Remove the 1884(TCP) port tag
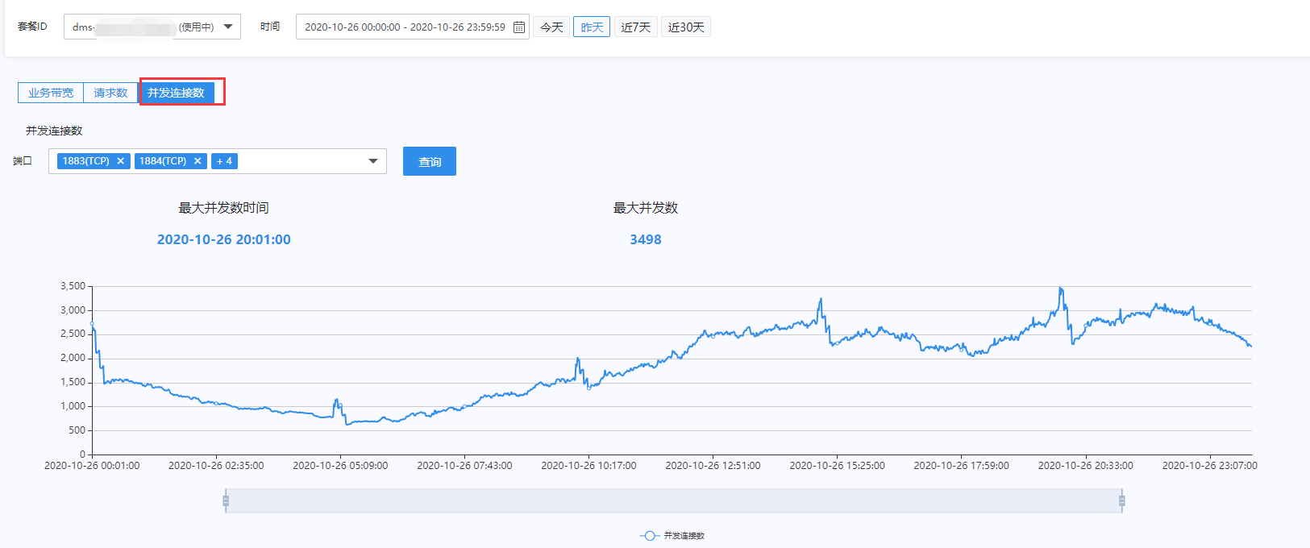Screen dimensions: 1310x548 point(198,161)
